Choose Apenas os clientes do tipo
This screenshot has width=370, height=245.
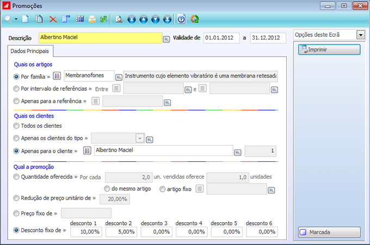click(16, 138)
